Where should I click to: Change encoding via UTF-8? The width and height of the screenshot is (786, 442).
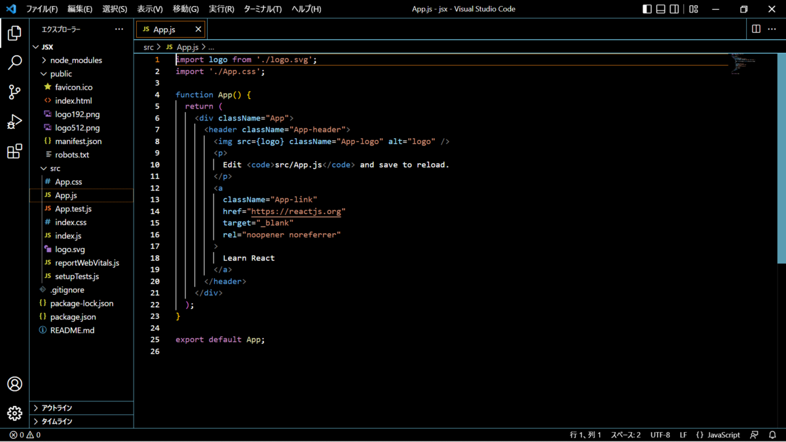click(x=660, y=435)
